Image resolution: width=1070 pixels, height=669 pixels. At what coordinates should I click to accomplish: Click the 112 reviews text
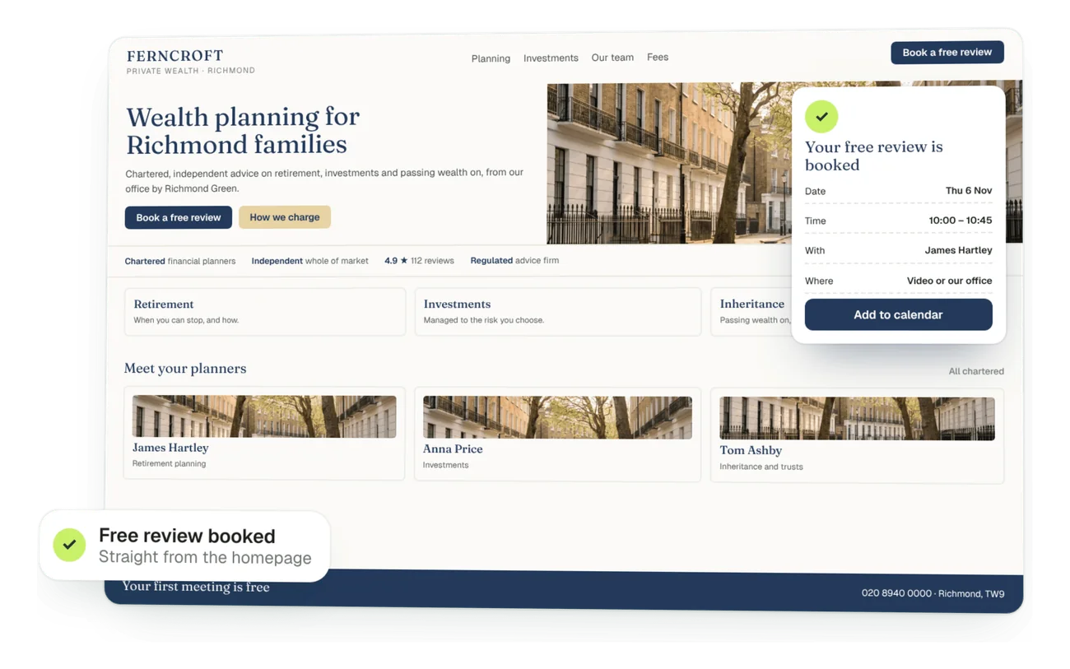(x=432, y=261)
